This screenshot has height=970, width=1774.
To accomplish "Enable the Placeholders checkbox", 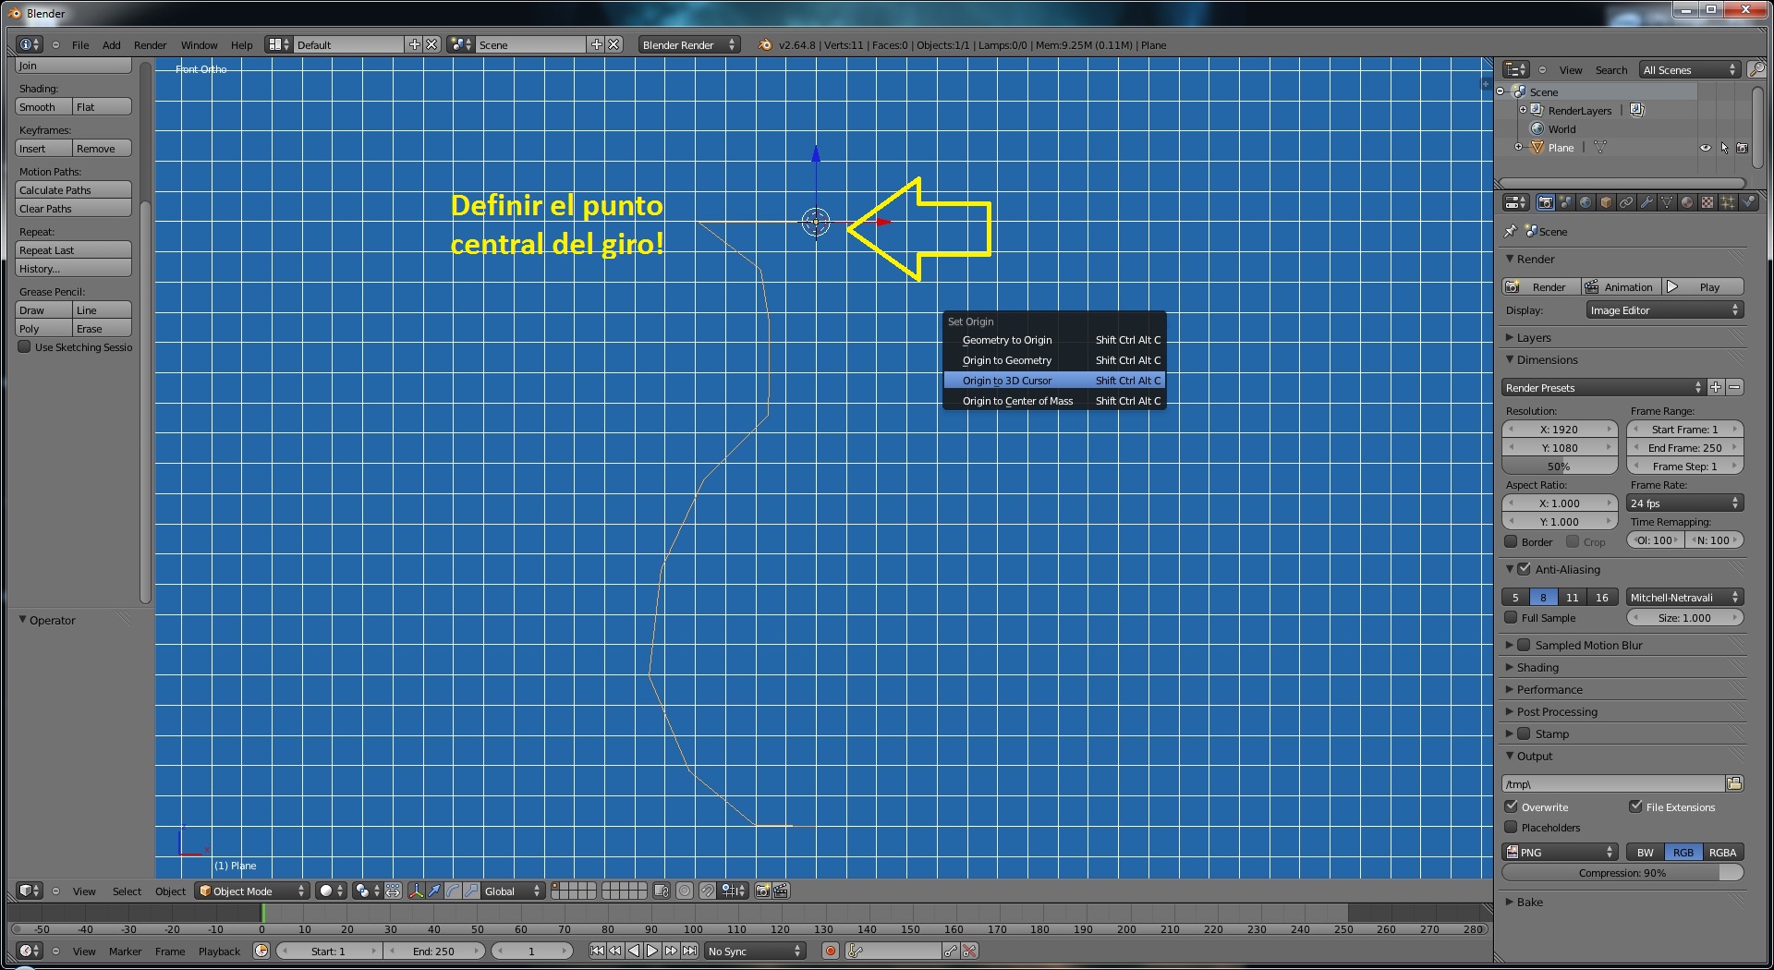I will [x=1512, y=827].
